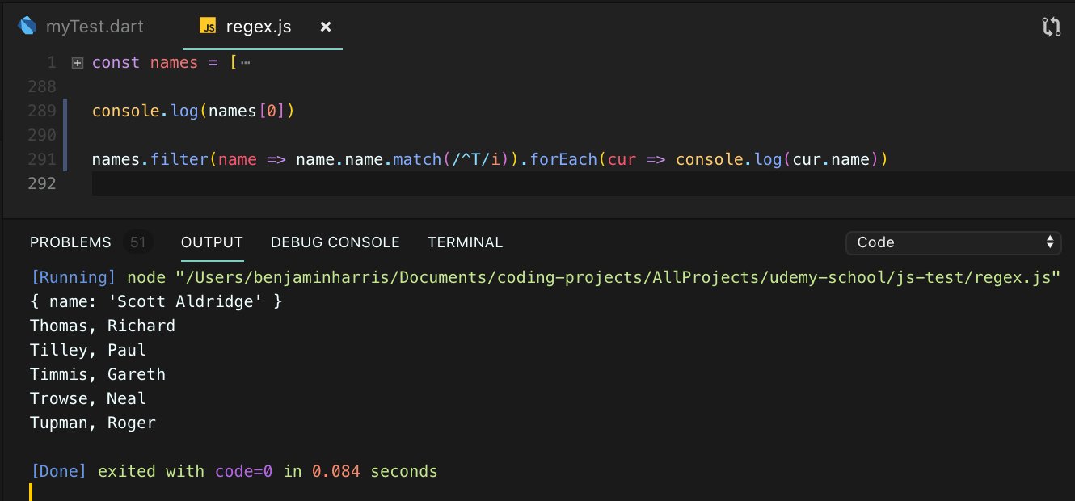Expand the folded names array on line 1

coord(78,63)
